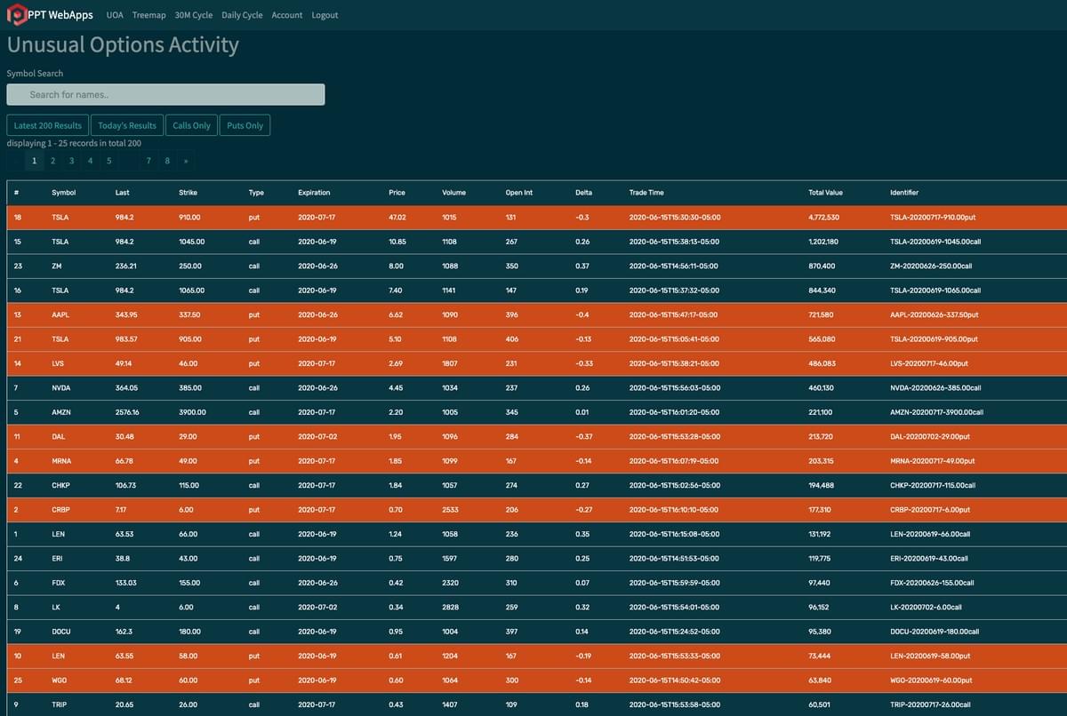Navigate to pagination page 7

click(148, 161)
